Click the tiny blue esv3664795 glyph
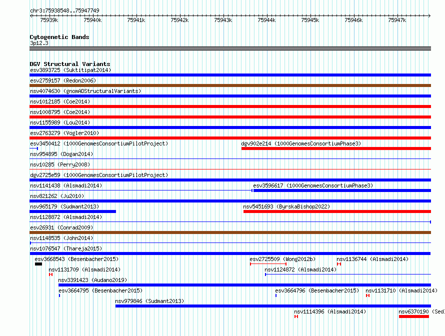This screenshot has height=336, width=445. (59, 295)
